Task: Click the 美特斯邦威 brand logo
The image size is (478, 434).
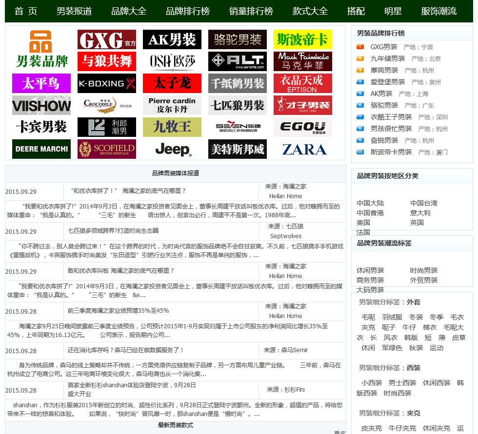Action: pos(238,149)
